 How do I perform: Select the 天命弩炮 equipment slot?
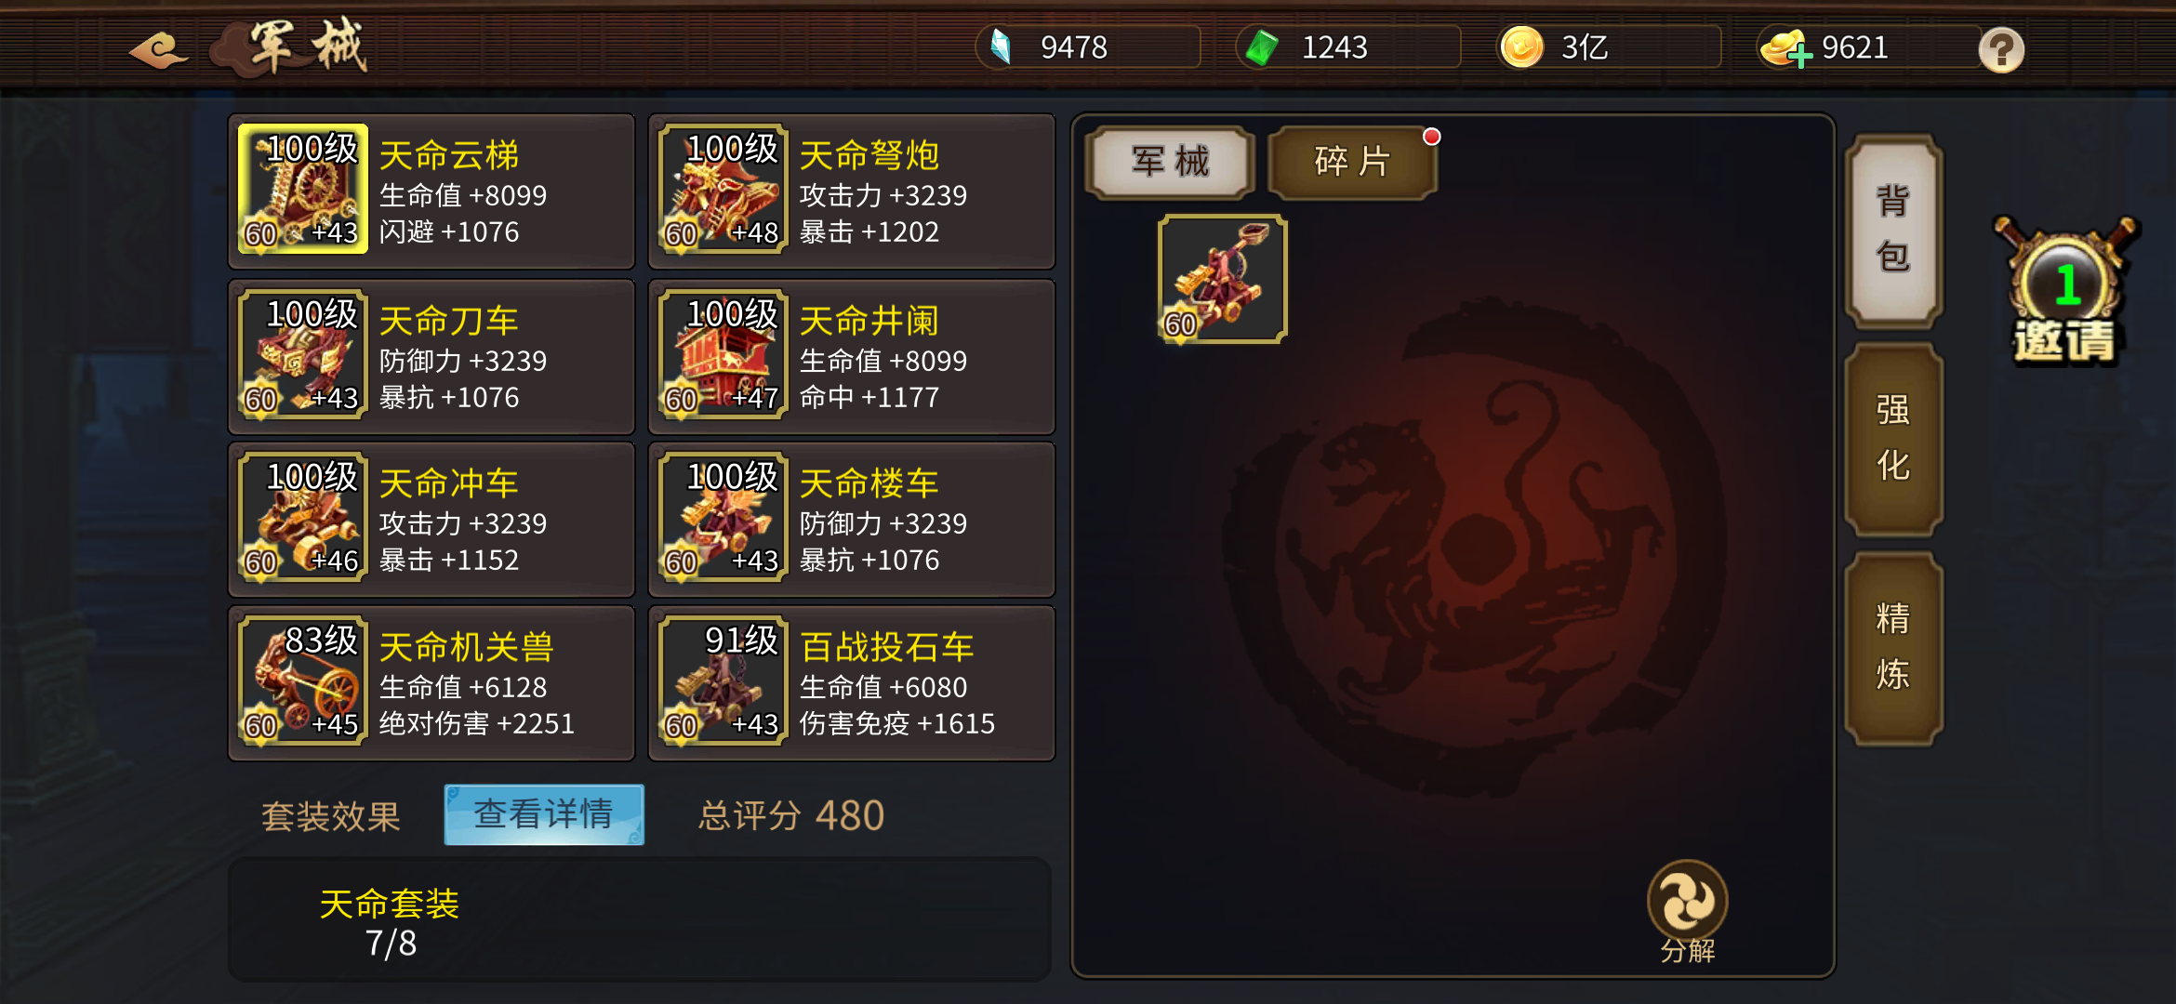coord(852,192)
